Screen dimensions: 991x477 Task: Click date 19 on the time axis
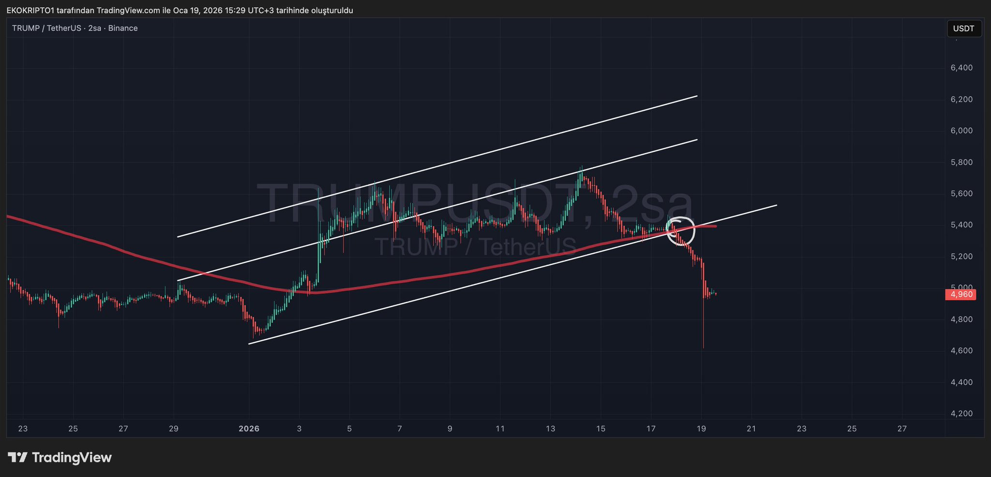701,429
